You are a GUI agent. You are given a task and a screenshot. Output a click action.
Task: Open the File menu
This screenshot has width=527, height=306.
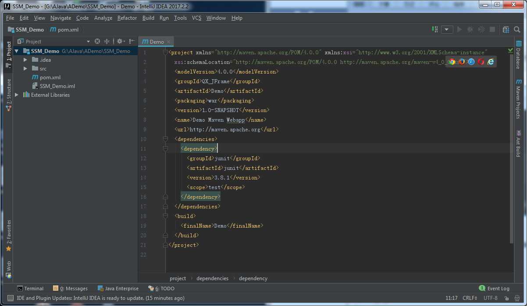point(10,18)
